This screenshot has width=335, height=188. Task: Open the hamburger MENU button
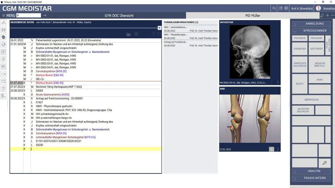click(x=8, y=15)
